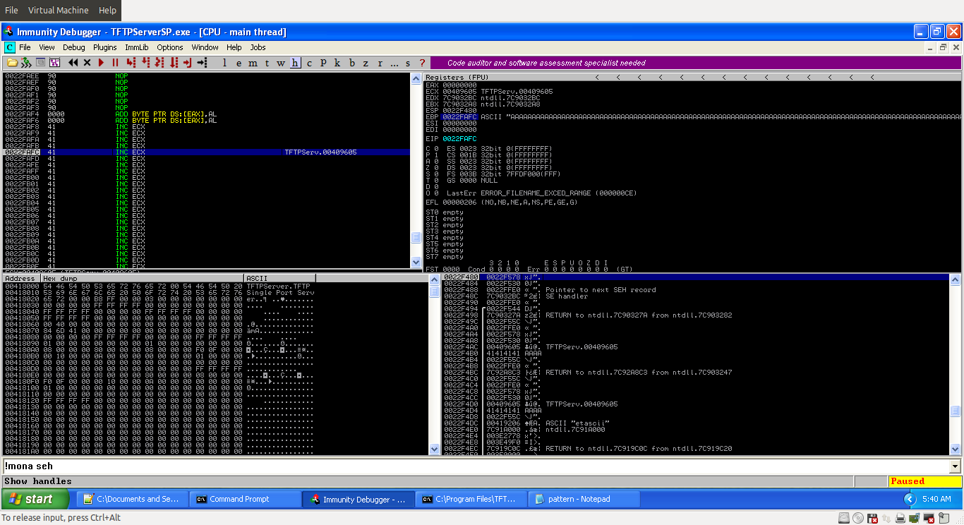
Task: Show log window with 'l' icon
Action: point(224,63)
